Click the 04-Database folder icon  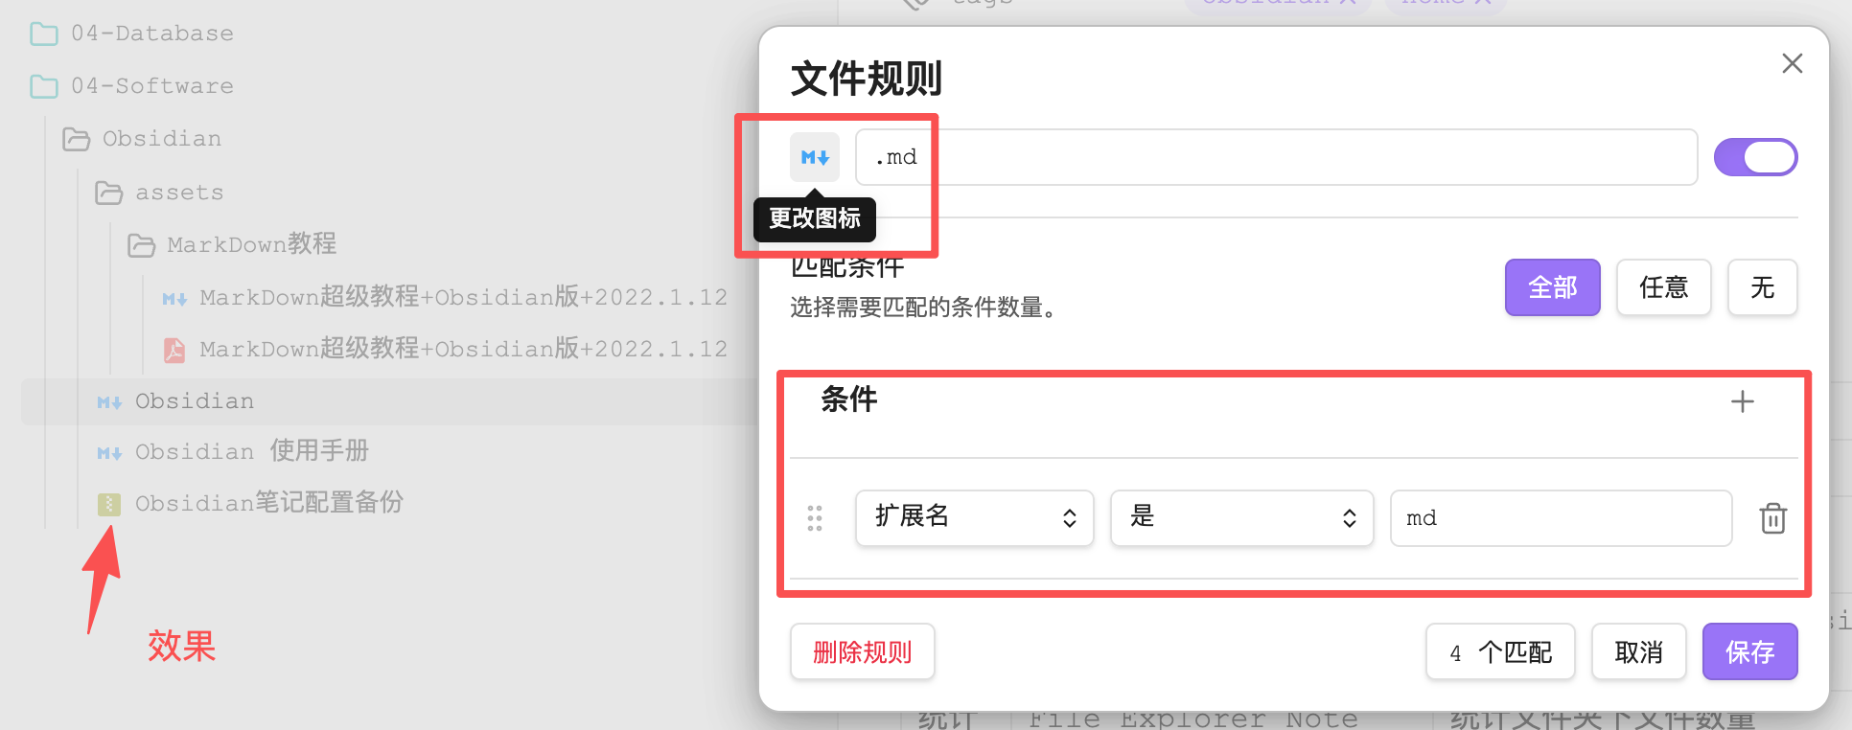tap(44, 34)
